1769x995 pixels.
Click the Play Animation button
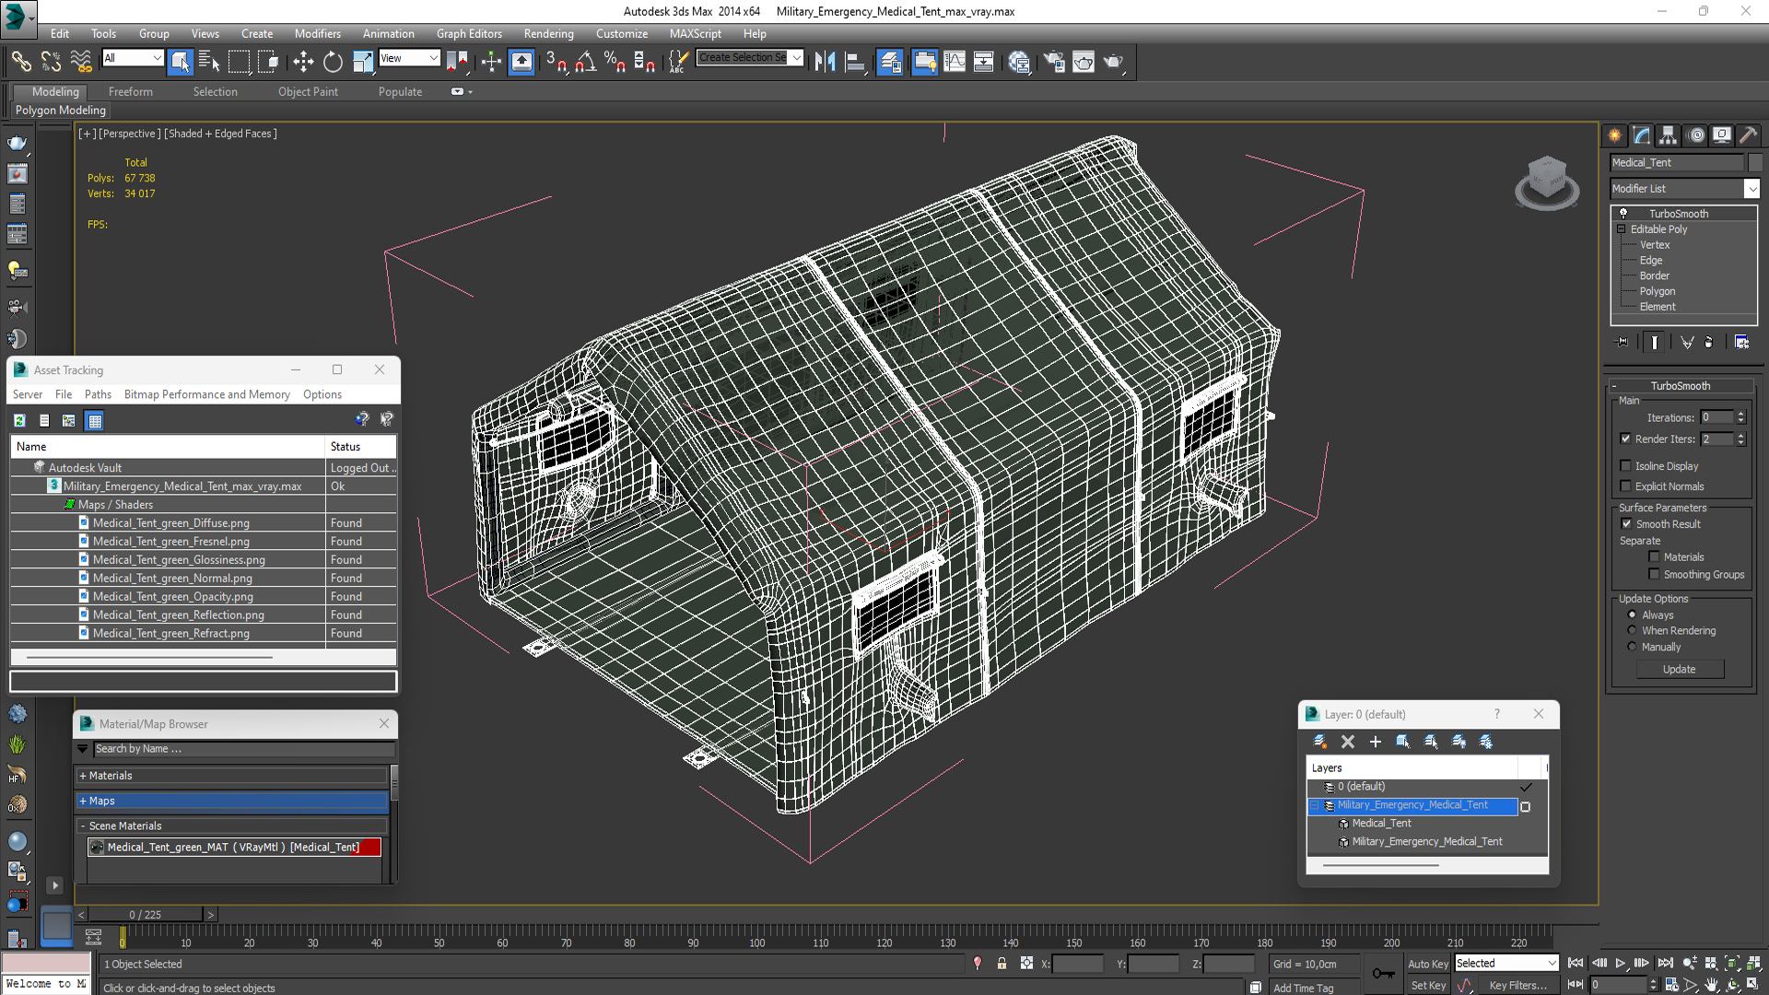point(1620,963)
